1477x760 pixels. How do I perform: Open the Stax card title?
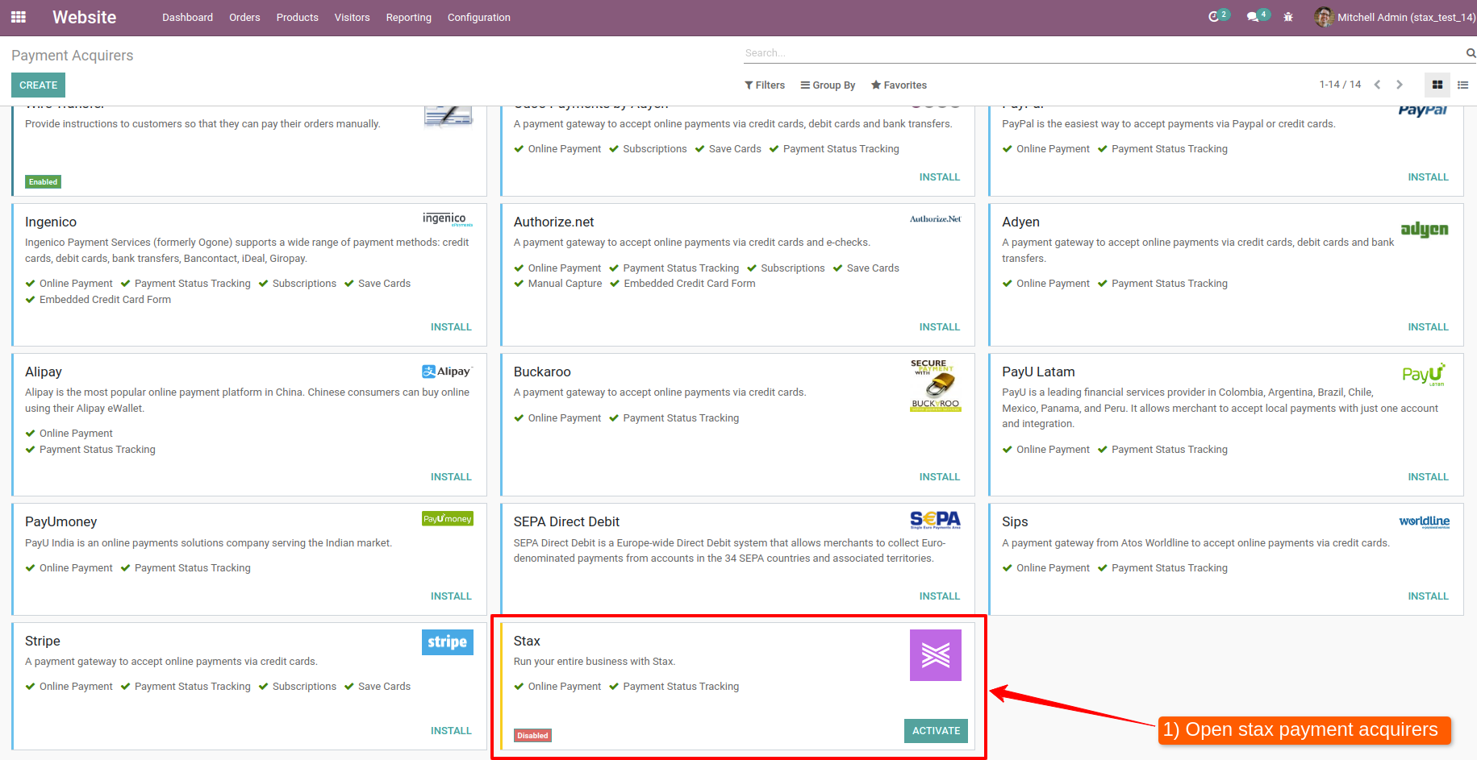(527, 641)
